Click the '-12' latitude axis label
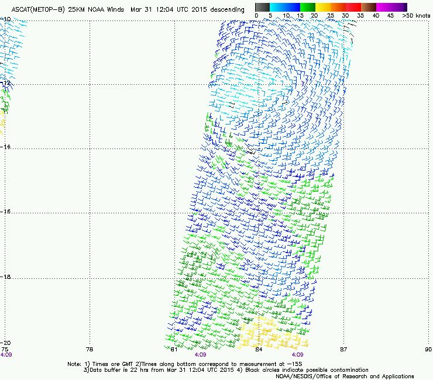Screen dimensions: 433x380 point(5,83)
